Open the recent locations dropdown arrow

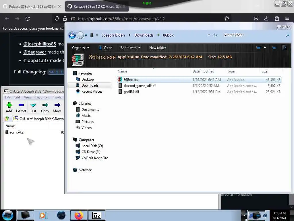pyautogui.click(x=86, y=35)
